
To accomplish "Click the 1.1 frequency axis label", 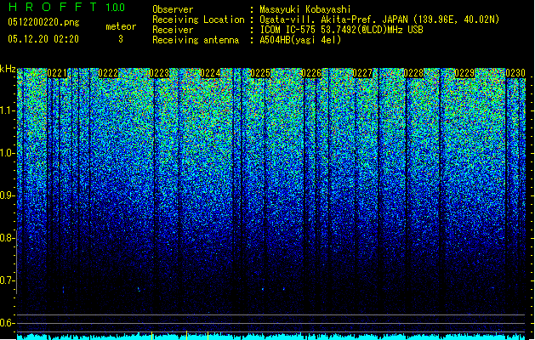I will (7, 110).
